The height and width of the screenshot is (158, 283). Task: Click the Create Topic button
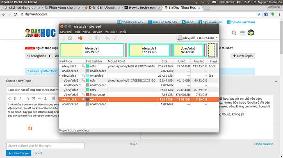point(19,154)
